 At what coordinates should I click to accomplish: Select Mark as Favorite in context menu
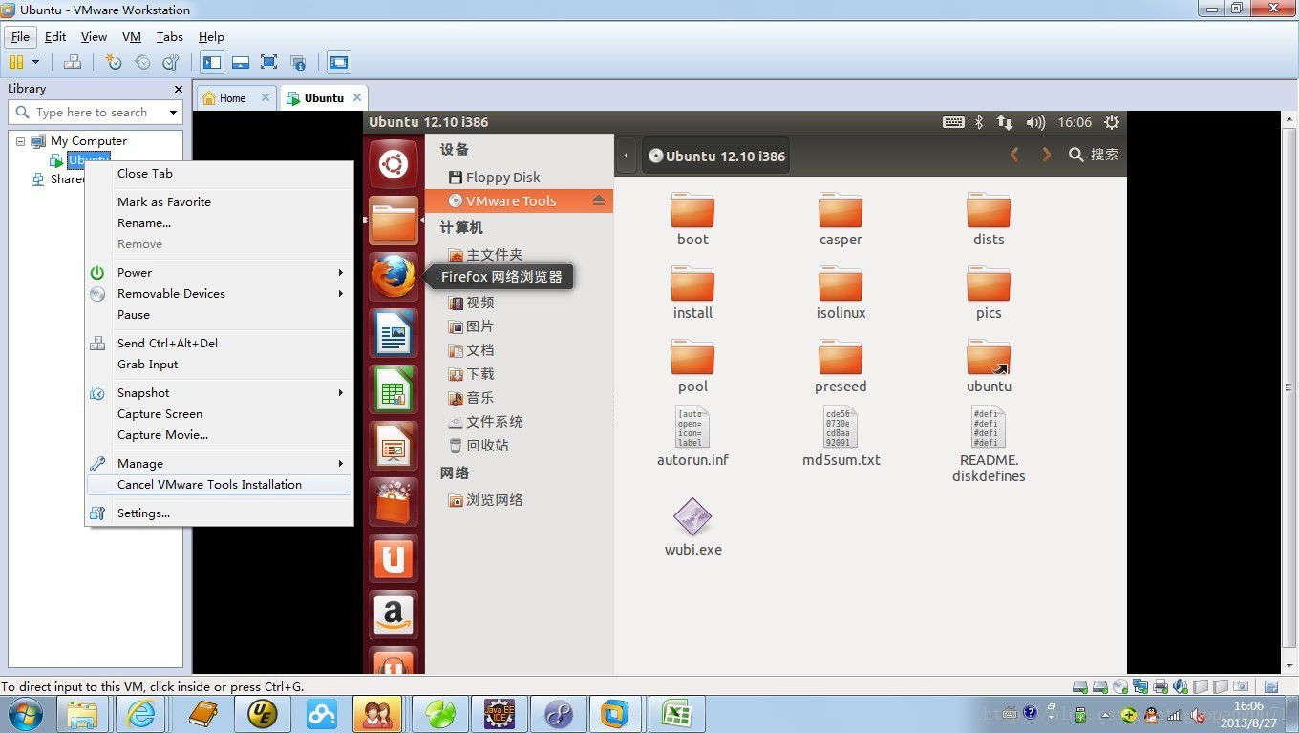[220, 201]
